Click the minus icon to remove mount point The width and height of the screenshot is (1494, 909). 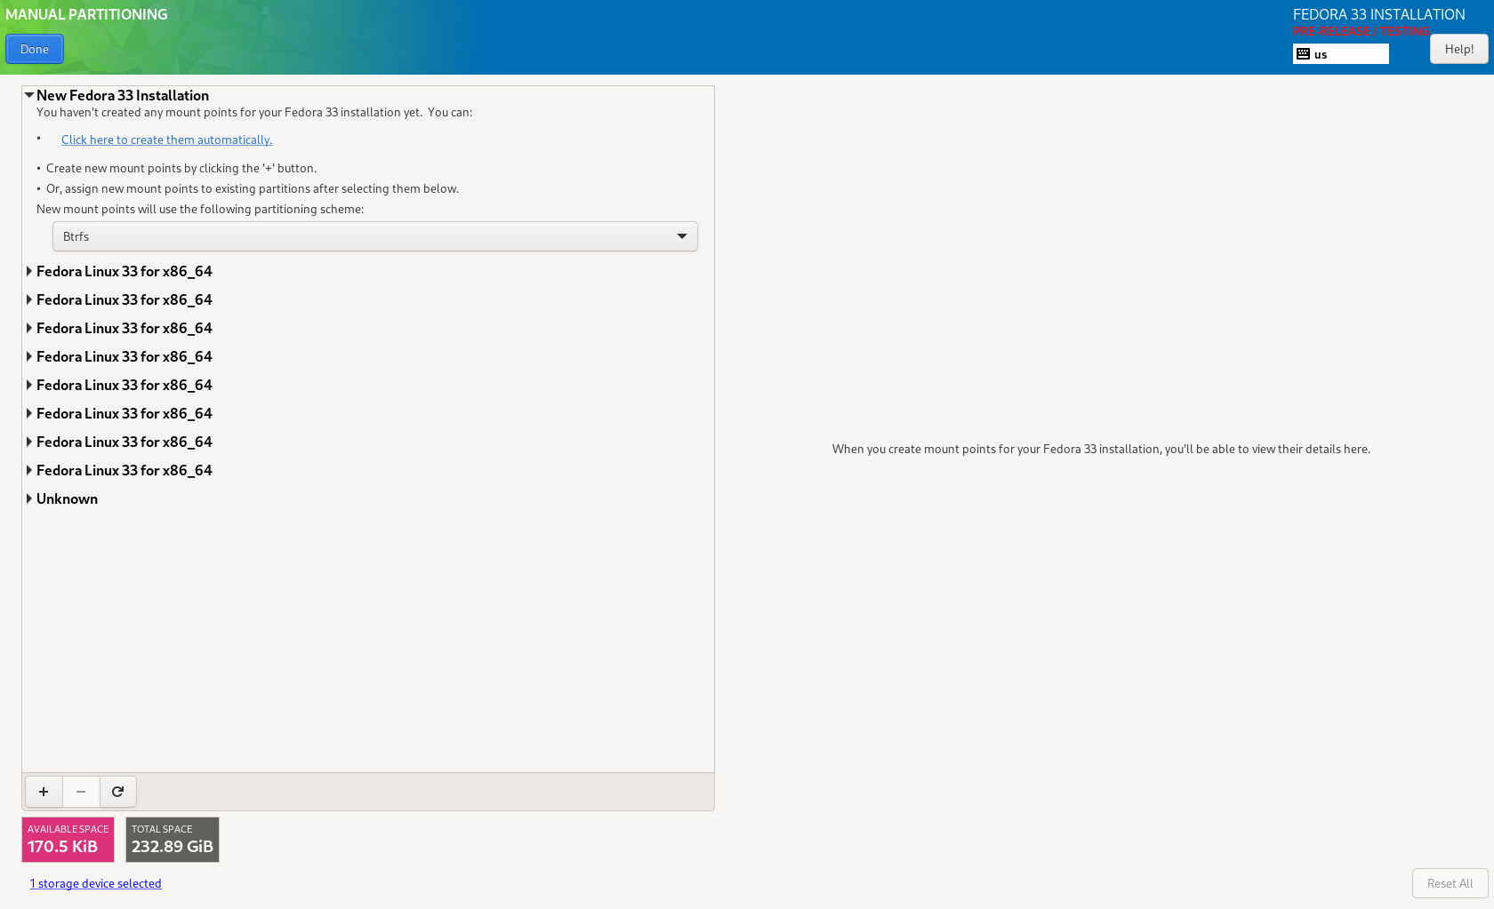81,792
